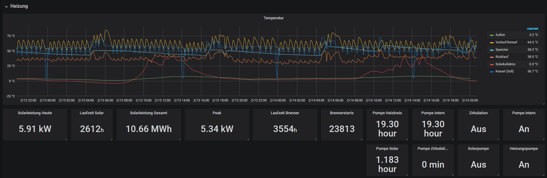Click the 64.5 °C Vorlauf/Kessel value

[533, 42]
